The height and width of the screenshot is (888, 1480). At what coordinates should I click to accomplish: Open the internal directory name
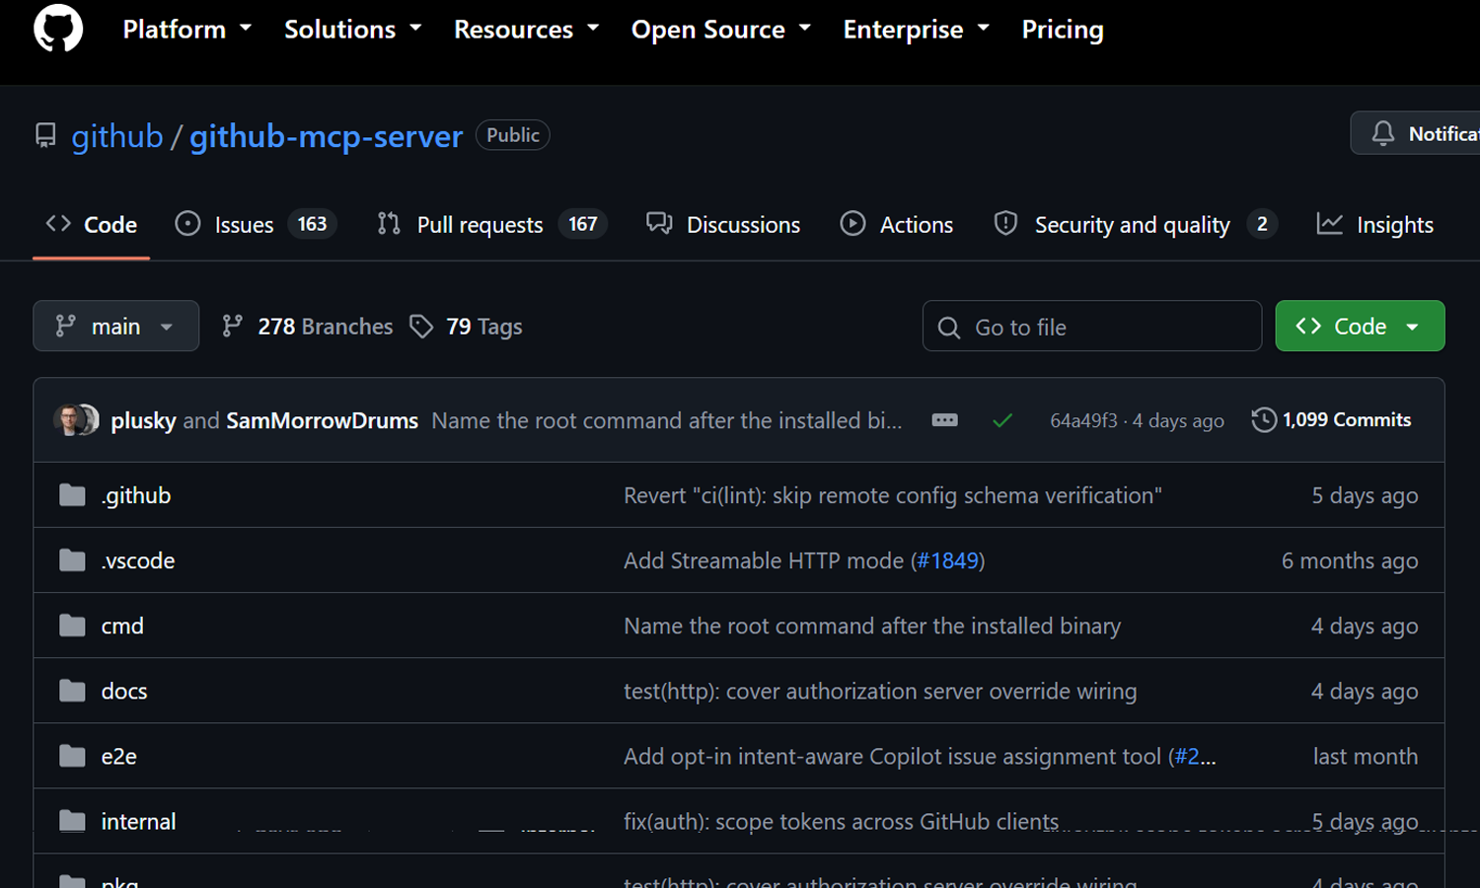point(138,821)
